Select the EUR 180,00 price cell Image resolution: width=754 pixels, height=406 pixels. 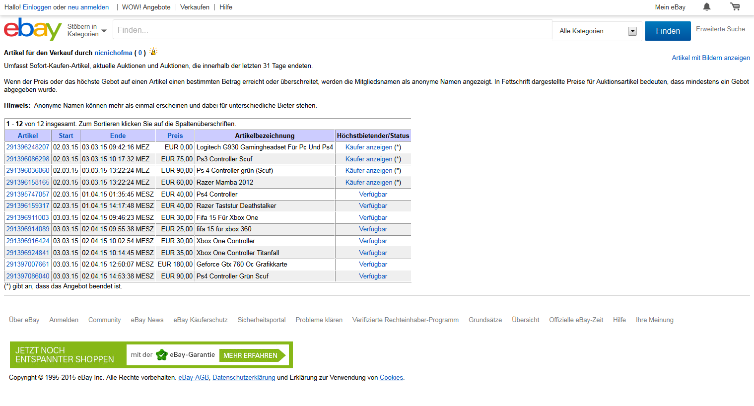click(x=175, y=264)
